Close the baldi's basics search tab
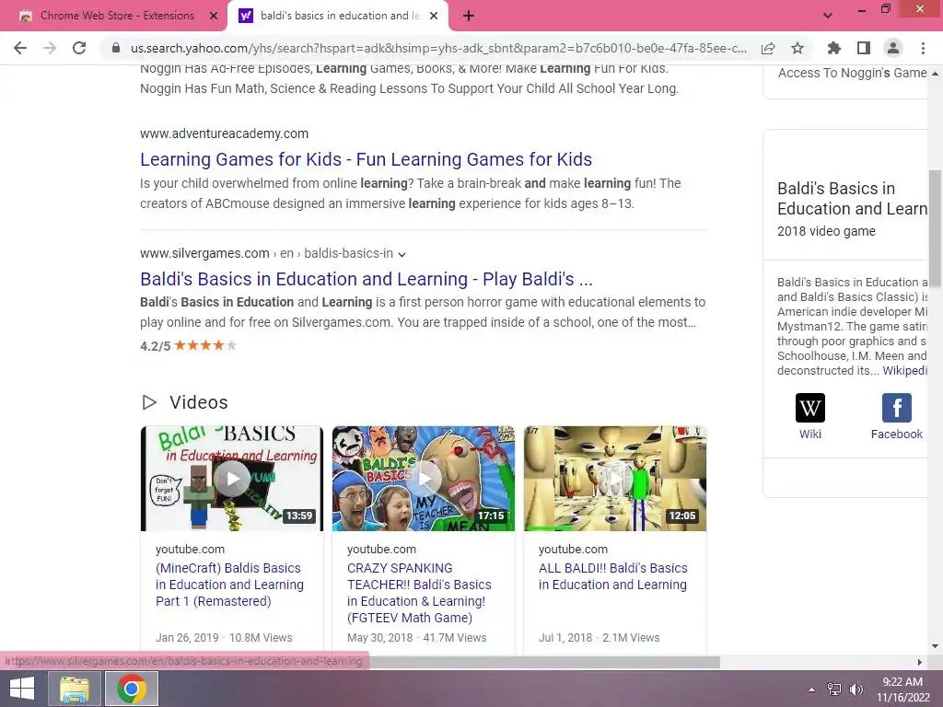The image size is (943, 707). (434, 16)
